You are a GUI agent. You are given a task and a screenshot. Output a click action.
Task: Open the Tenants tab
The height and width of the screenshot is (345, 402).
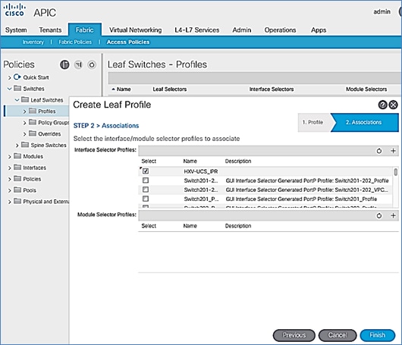[x=50, y=30]
